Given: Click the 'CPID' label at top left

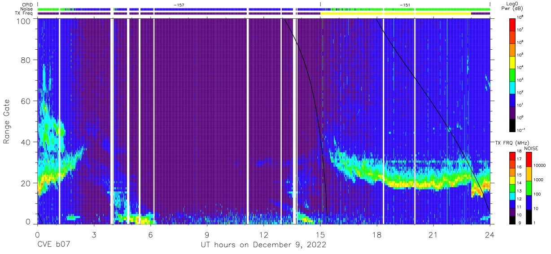Looking at the screenshot, I should [27, 4].
